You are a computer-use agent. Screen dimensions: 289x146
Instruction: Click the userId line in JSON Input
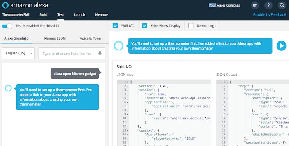pos(181,119)
